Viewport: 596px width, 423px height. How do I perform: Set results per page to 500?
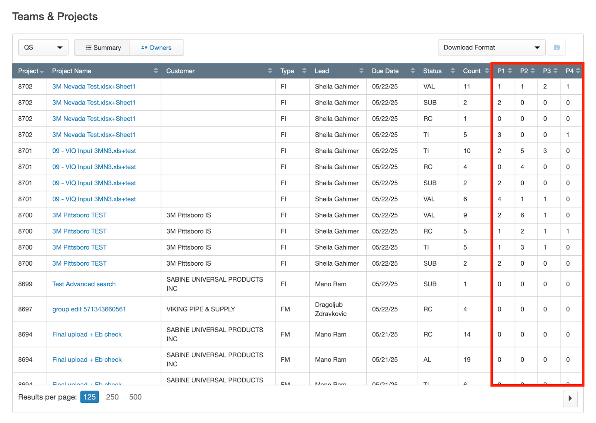click(135, 397)
